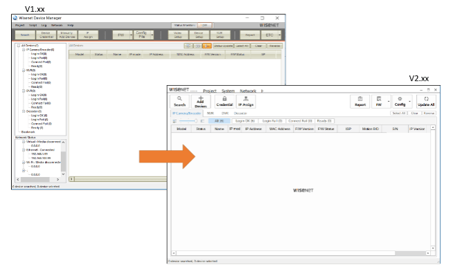Click the Status Update button in V1

point(223,46)
